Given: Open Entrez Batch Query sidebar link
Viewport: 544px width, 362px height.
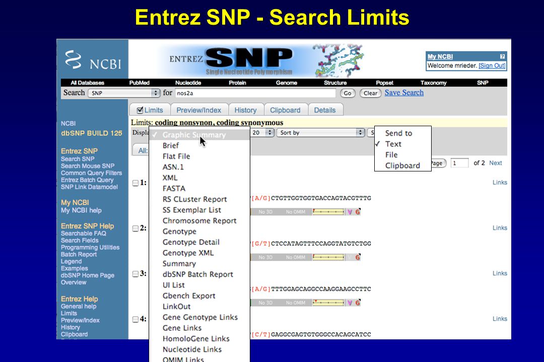Looking at the screenshot, I should click(87, 180).
